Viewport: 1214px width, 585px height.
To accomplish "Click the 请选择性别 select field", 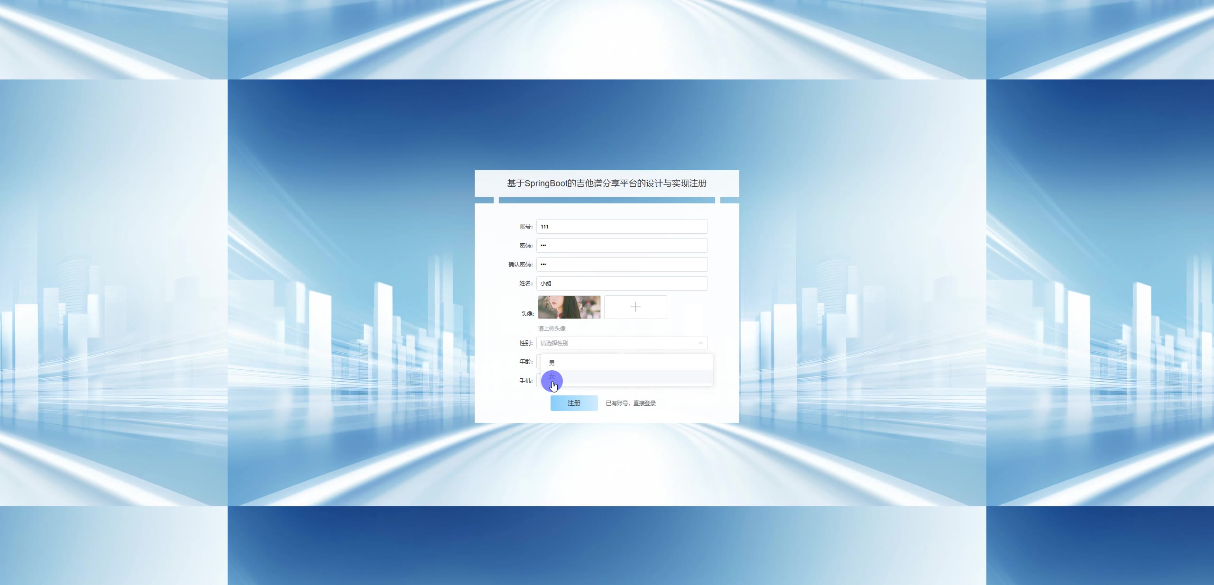I will point(616,343).
